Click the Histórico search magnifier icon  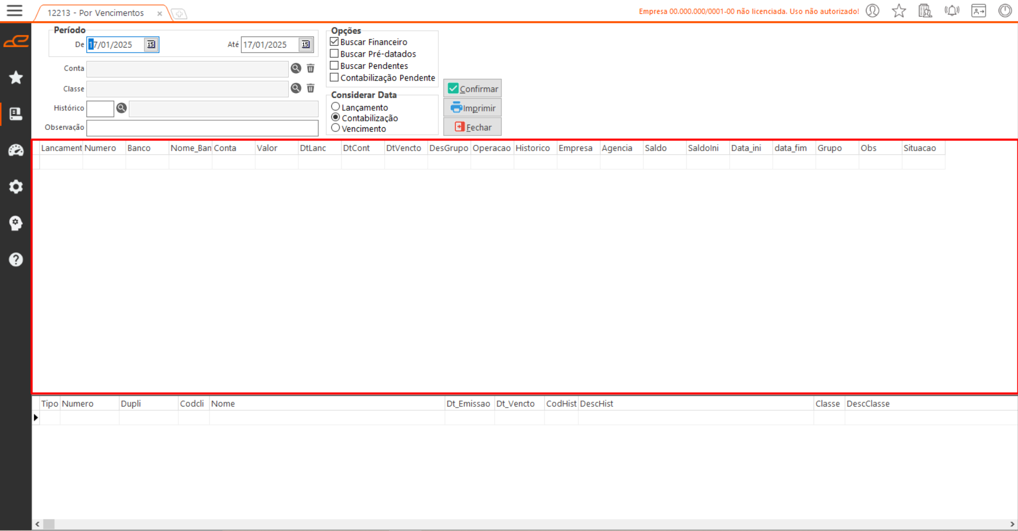[x=122, y=108]
